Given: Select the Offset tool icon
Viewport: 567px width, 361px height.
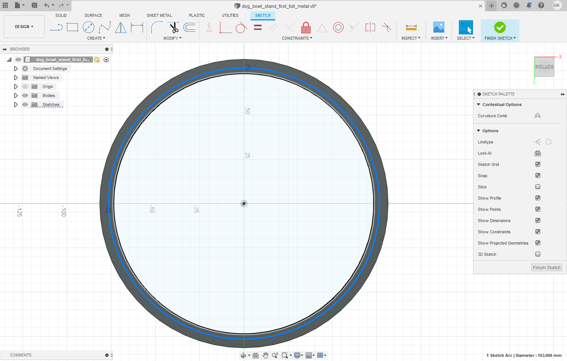Looking at the screenshot, I should click(190, 27).
